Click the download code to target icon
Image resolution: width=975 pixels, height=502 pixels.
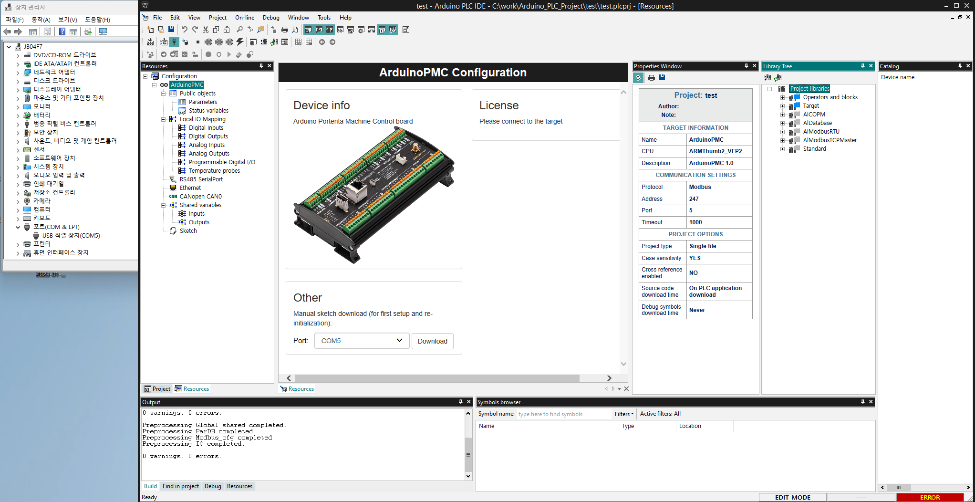[185, 42]
